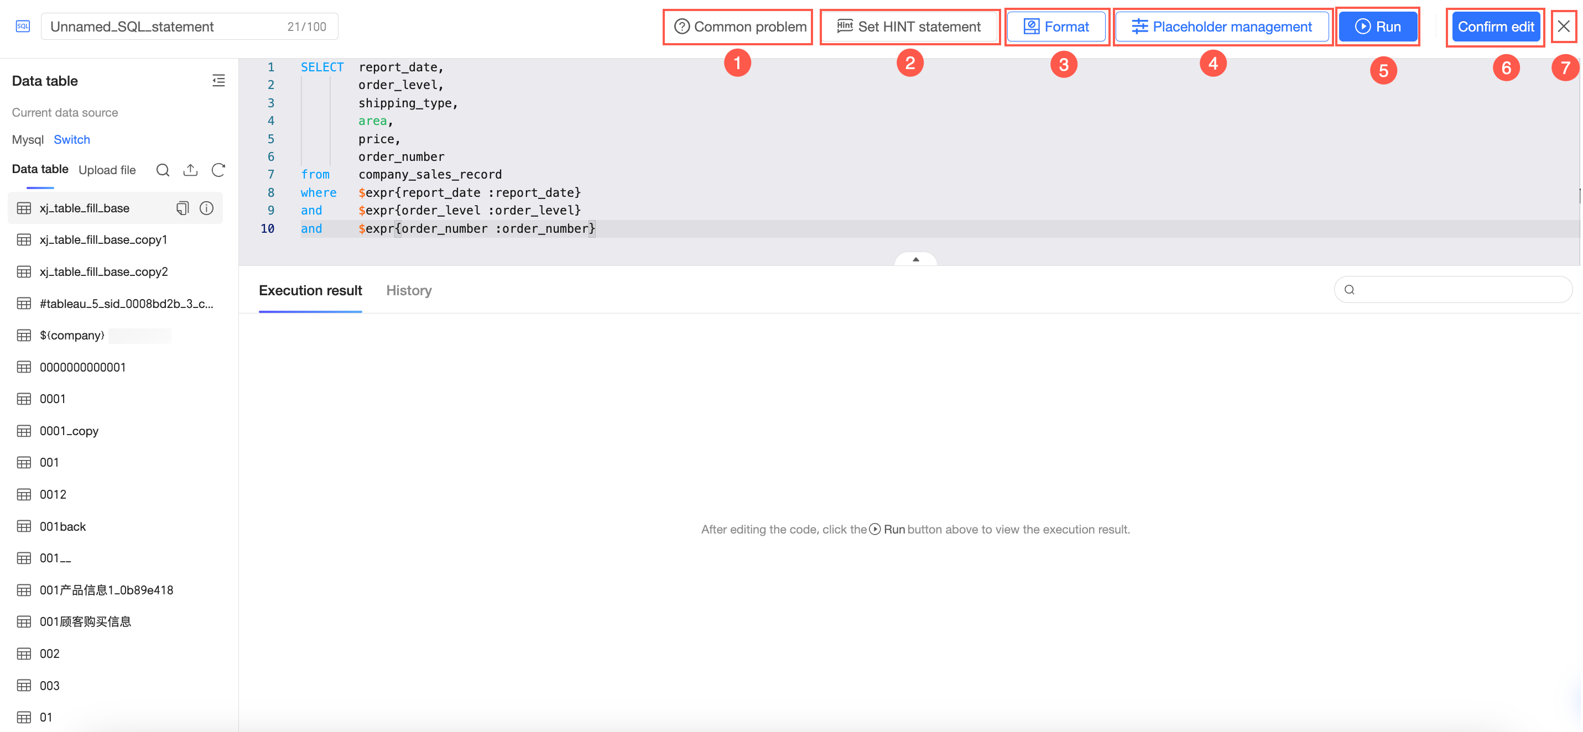Copy xj_table_fill_base table name
The height and width of the screenshot is (732, 1583).
point(183,208)
